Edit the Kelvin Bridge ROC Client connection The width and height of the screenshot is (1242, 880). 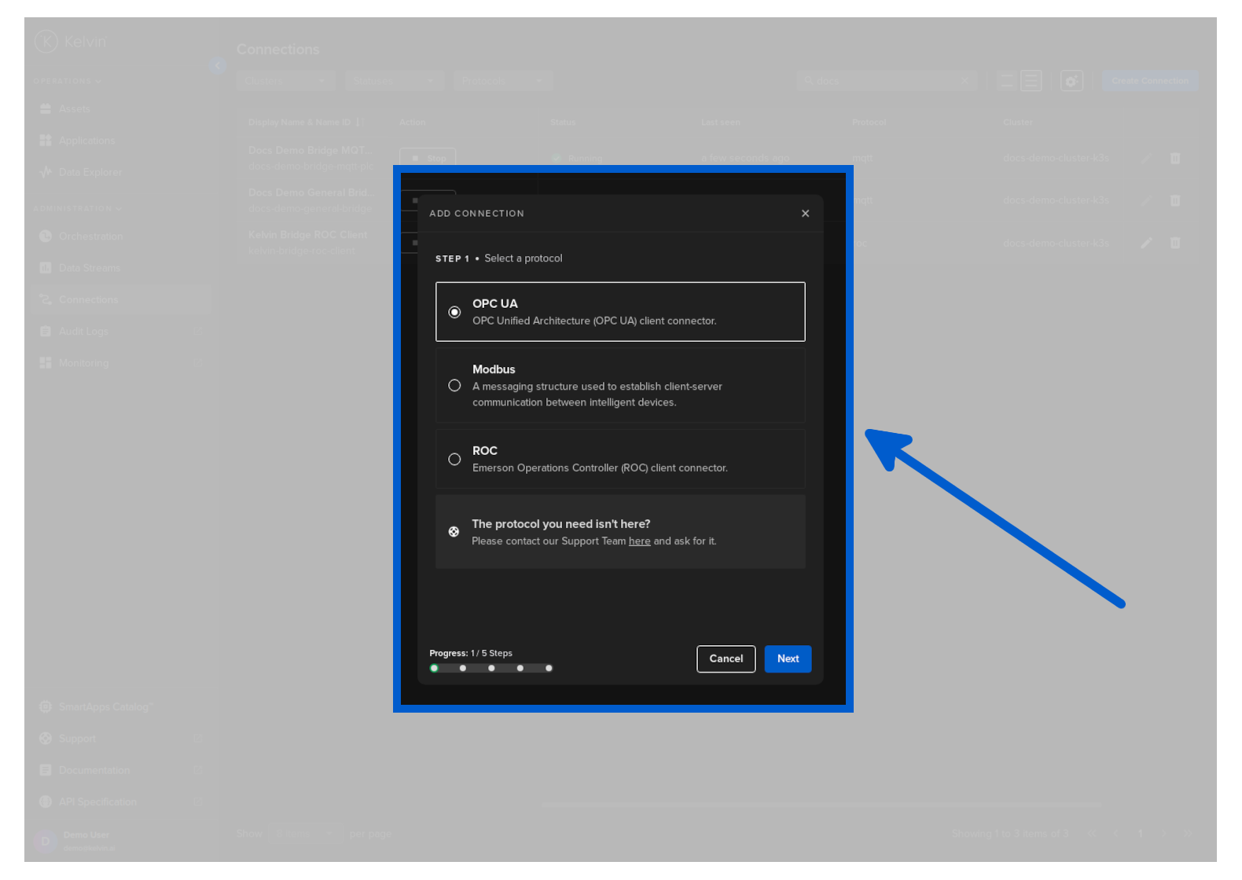1146,243
